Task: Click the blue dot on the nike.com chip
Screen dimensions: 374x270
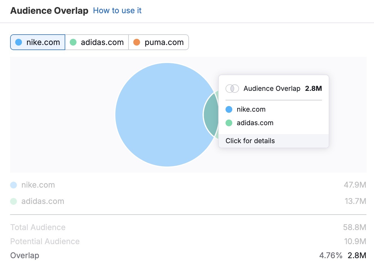Action: [18, 42]
